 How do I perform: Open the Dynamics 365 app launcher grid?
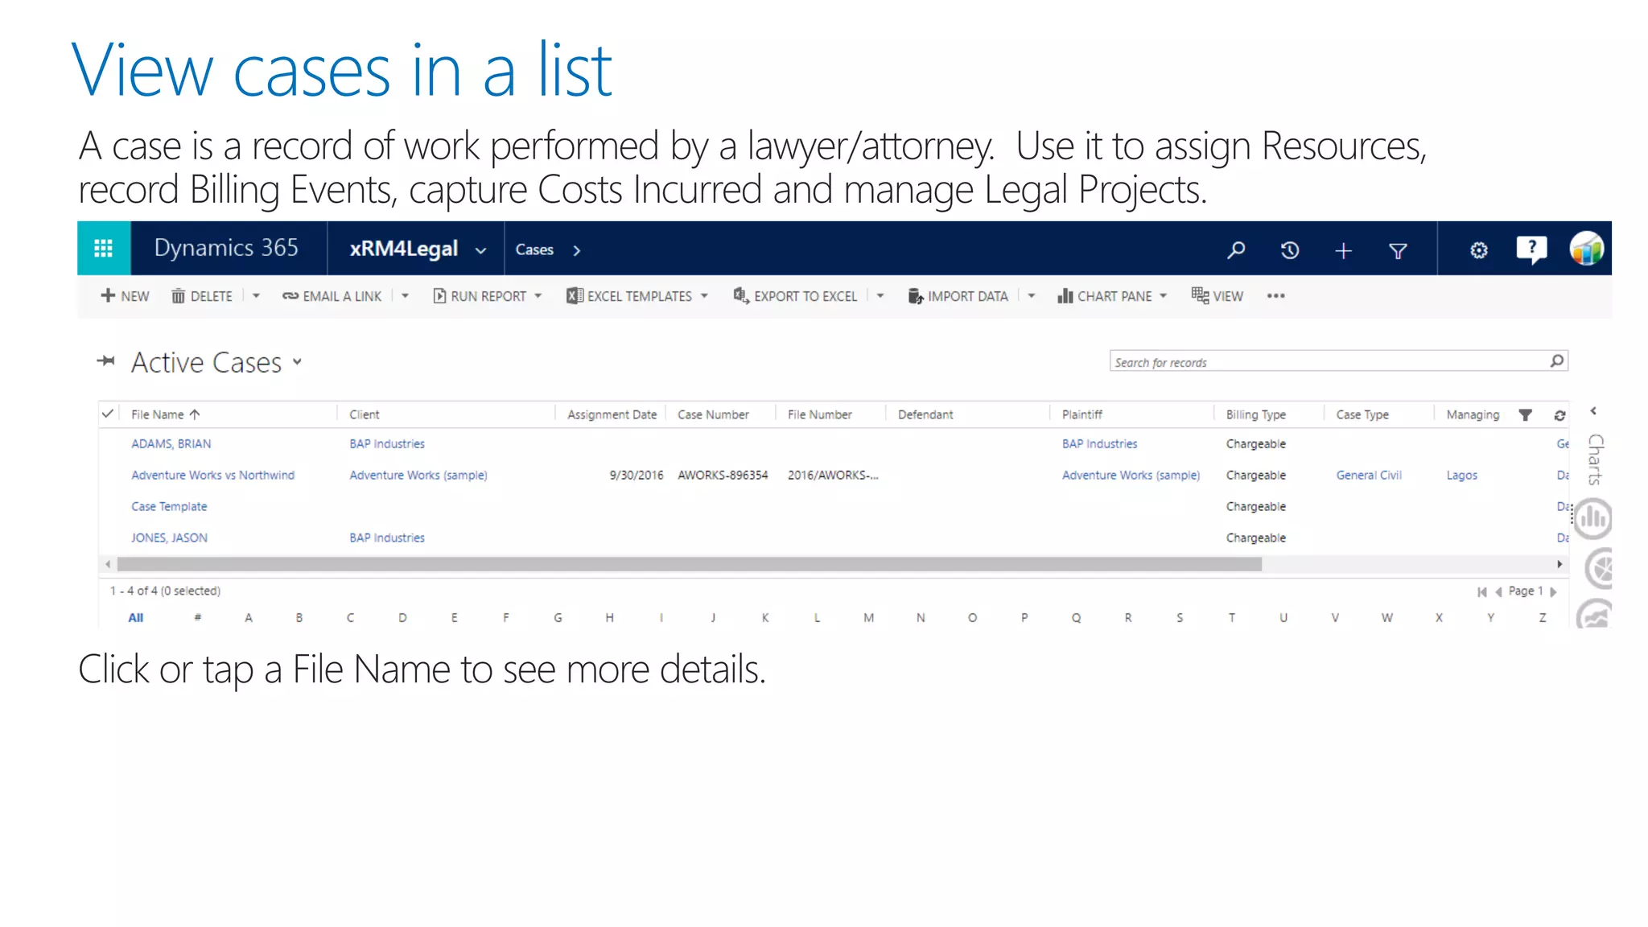click(104, 249)
